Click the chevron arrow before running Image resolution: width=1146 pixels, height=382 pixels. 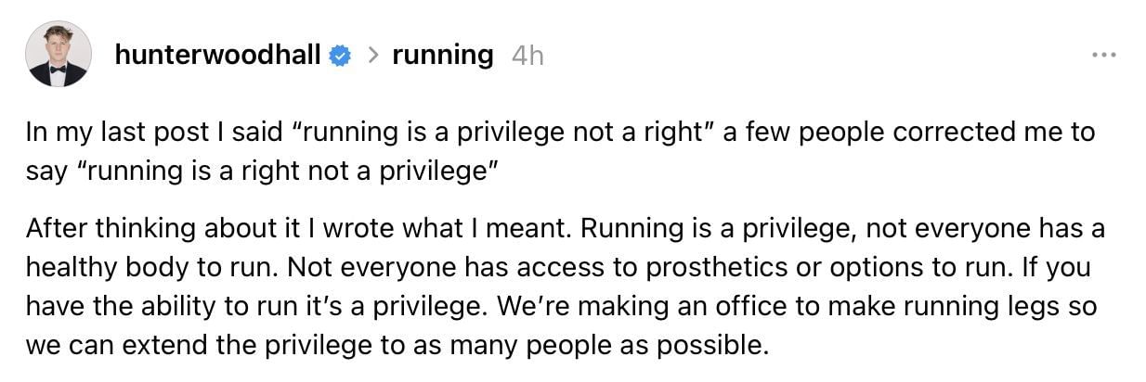372,56
